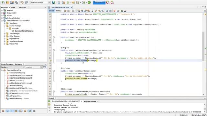Toggle show inherited members filter
Viewport: 207px width, 116px height.
tap(3, 111)
